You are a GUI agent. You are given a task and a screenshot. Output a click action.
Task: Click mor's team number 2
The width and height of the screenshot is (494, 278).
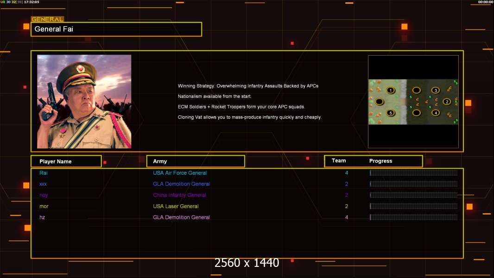347,206
